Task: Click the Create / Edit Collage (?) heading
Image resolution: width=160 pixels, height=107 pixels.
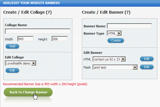Action: 28,12
